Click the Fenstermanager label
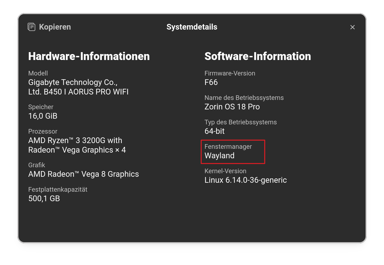Image resolution: width=384 pixels, height=265 pixels. pyautogui.click(x=228, y=147)
